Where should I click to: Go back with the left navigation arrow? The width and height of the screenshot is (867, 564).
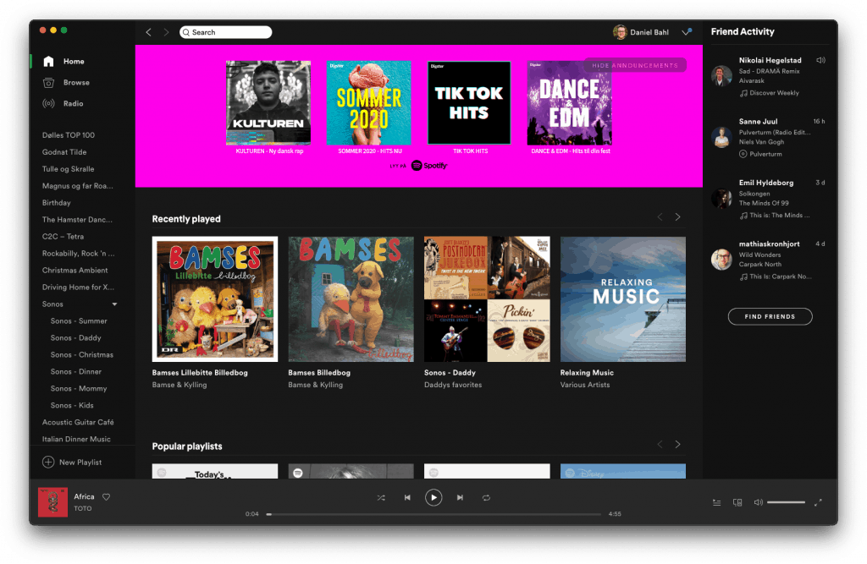(x=148, y=32)
